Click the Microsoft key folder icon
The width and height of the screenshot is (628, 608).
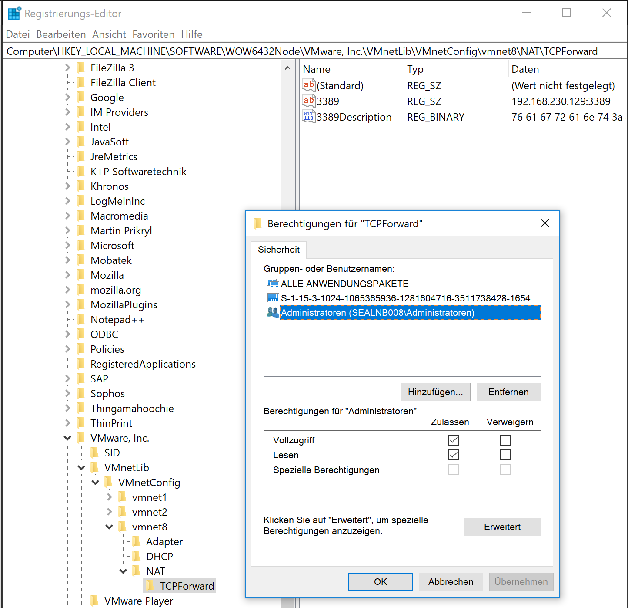[80, 245]
